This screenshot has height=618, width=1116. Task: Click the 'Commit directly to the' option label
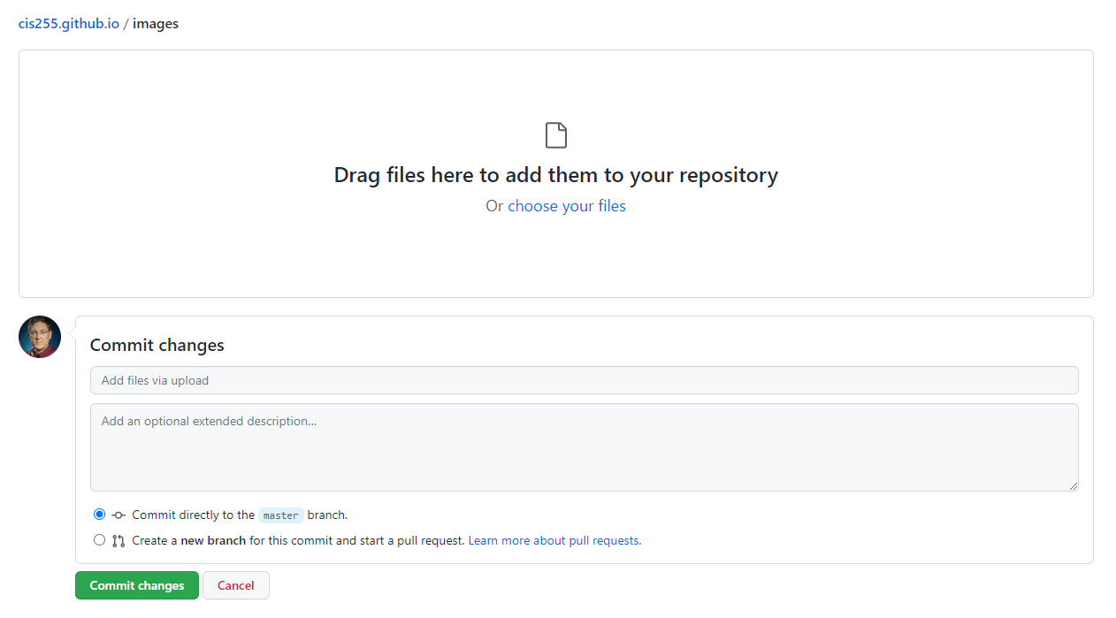pyautogui.click(x=193, y=515)
